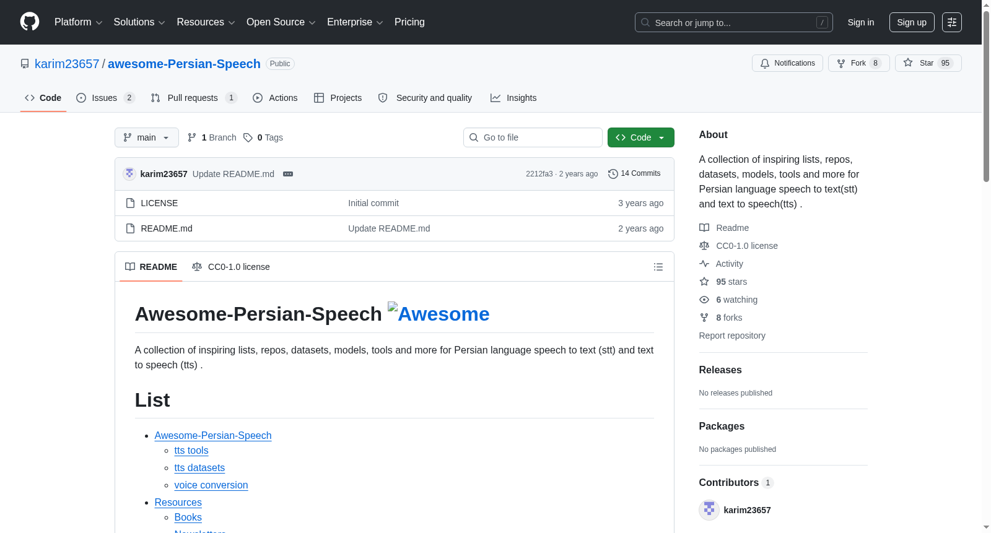Open the Pricing page

click(x=409, y=22)
